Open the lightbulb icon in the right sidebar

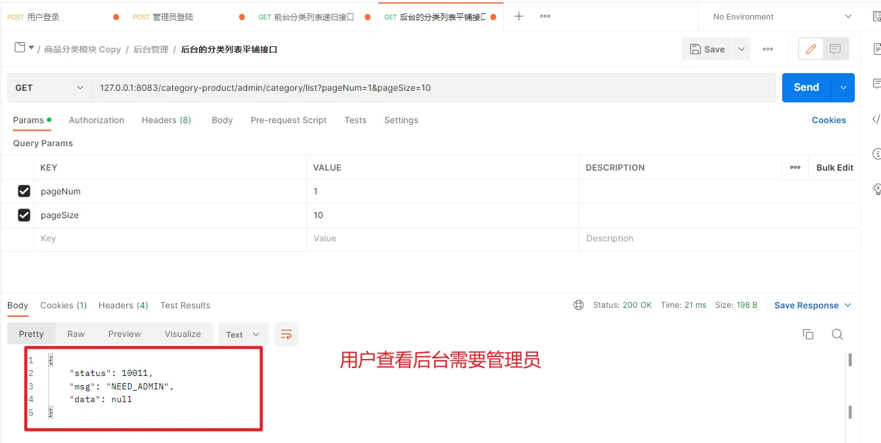pyautogui.click(x=877, y=189)
